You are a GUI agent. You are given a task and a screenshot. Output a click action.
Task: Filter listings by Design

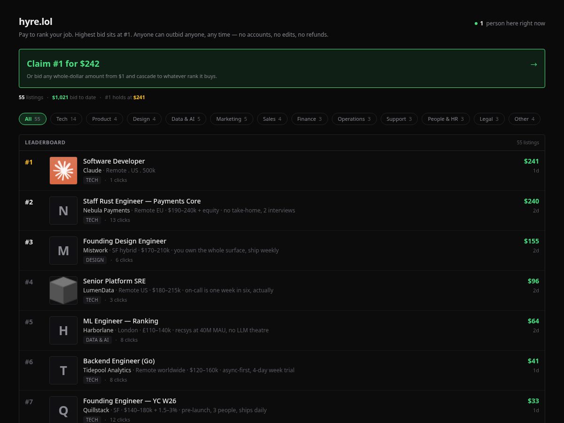click(x=144, y=119)
